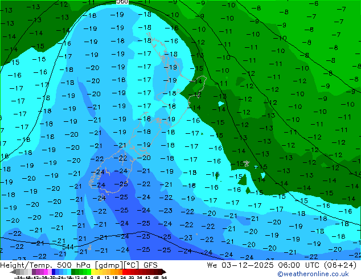Viewport: 361px width, 279px height.
Task: Click the dark blue swatch in legend
Action: (x=54, y=272)
